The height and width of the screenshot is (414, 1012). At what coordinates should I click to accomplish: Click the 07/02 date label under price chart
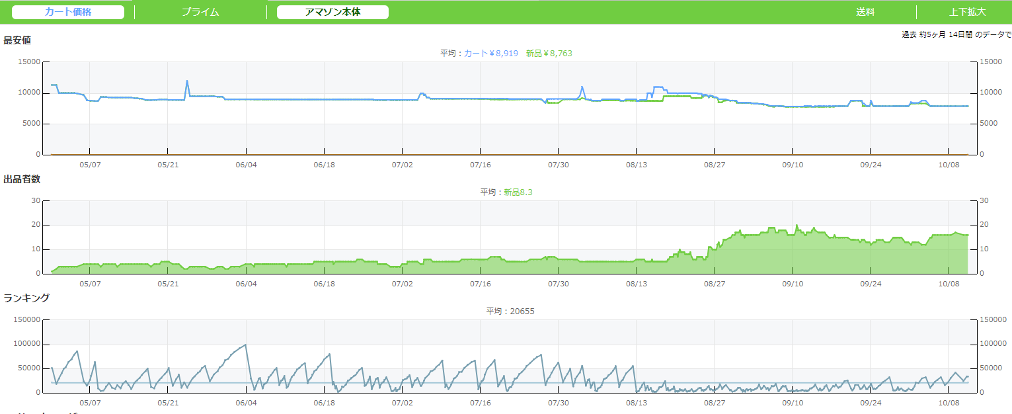402,164
